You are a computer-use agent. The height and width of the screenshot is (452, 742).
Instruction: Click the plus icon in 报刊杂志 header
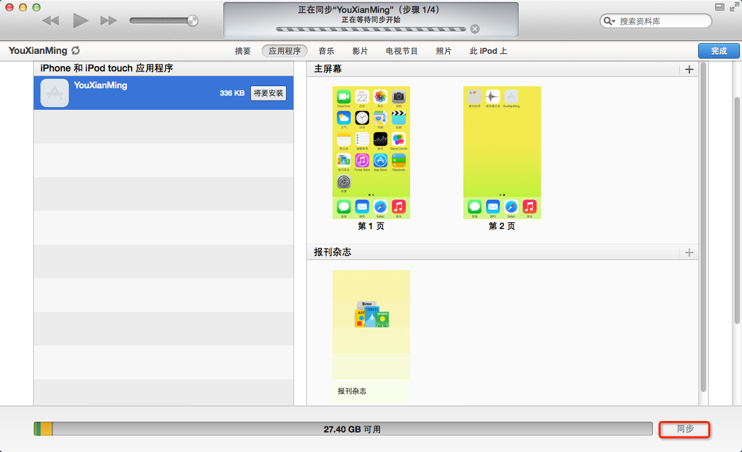(x=689, y=253)
